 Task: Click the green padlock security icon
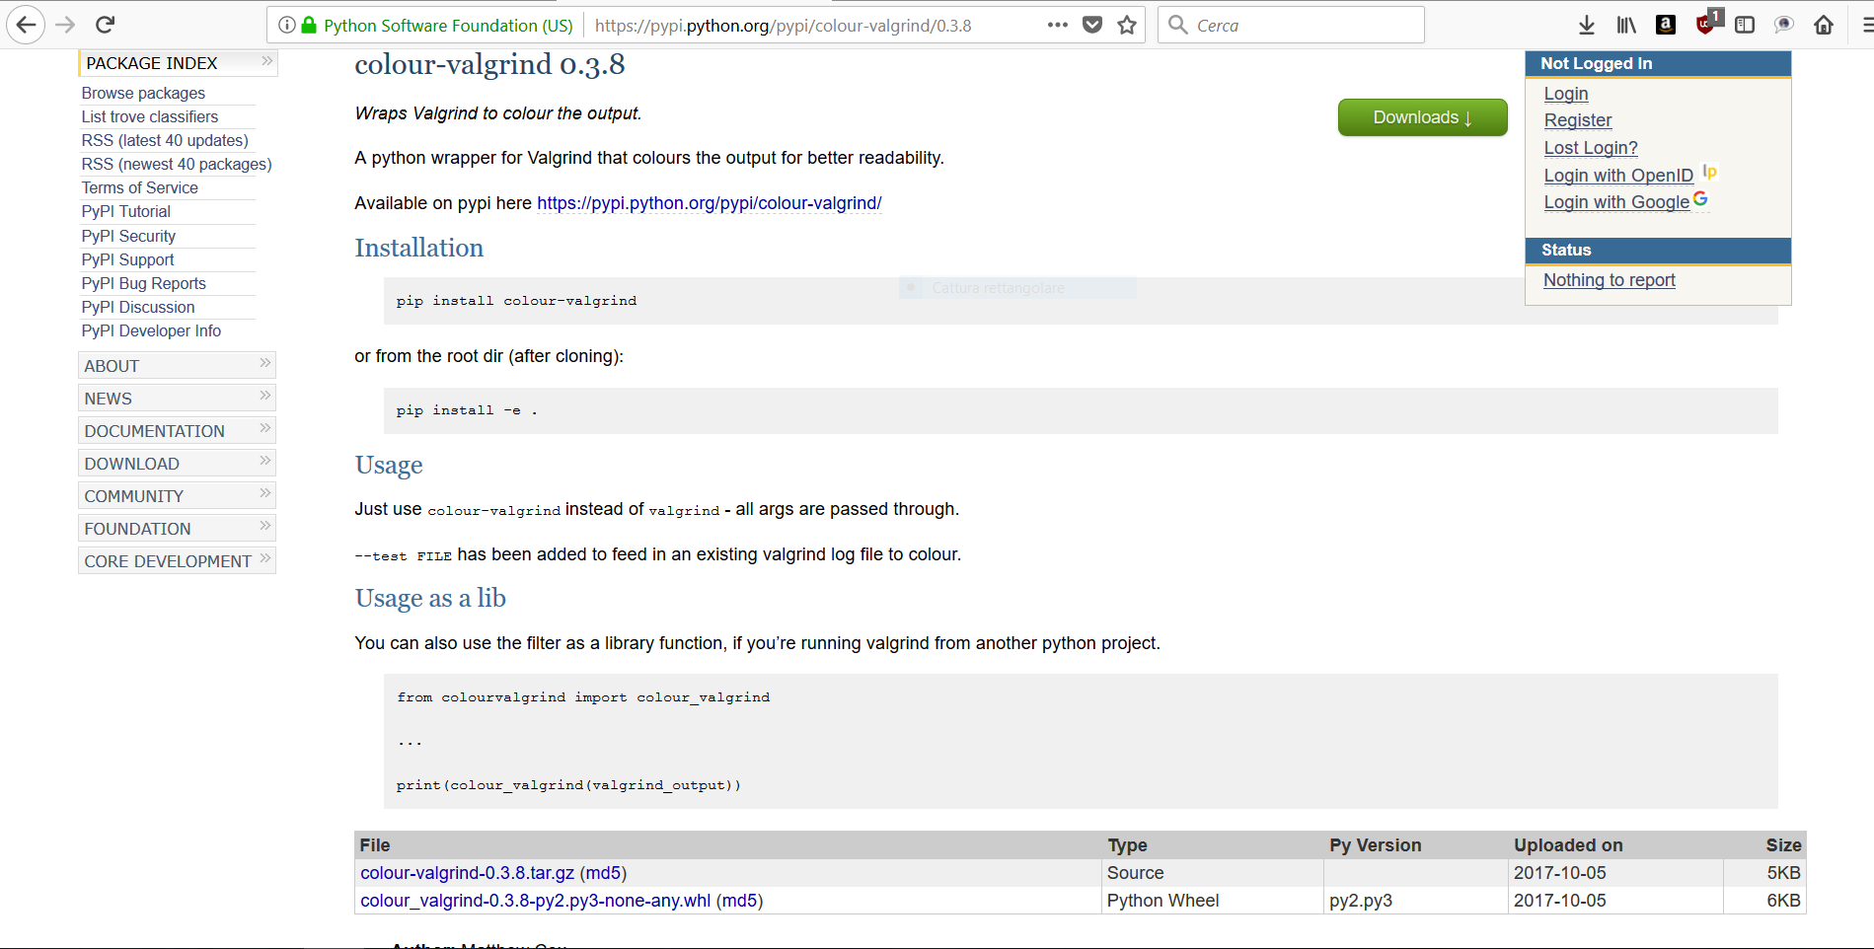pyautogui.click(x=309, y=25)
